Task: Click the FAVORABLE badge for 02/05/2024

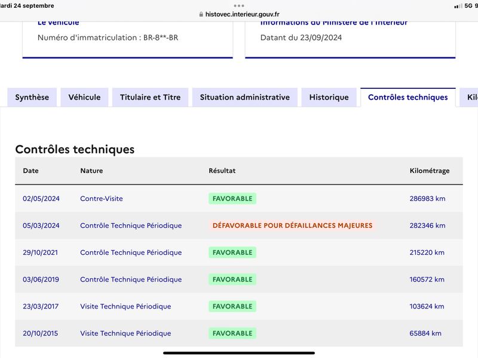Action: coord(232,199)
